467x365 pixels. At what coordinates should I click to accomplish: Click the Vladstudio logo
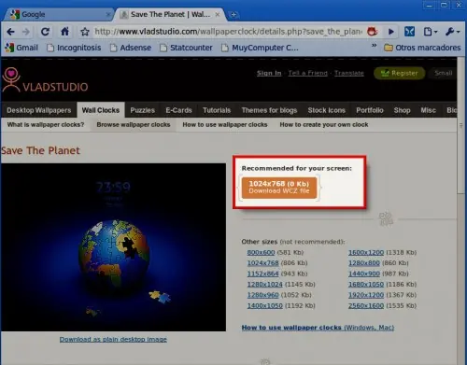pyautogui.click(x=45, y=80)
